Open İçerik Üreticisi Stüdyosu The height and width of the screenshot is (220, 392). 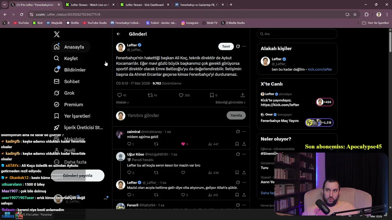(x=78, y=127)
